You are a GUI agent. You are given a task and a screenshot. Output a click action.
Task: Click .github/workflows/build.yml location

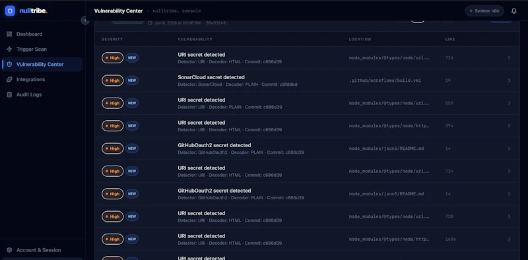[x=385, y=81]
